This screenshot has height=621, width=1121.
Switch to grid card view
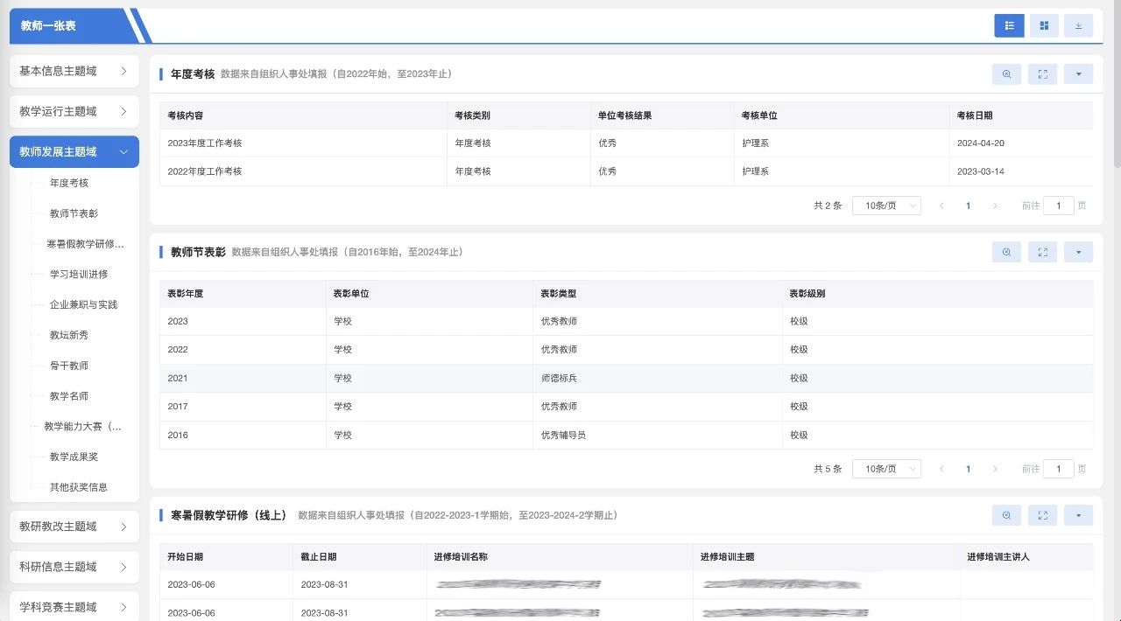(1043, 26)
